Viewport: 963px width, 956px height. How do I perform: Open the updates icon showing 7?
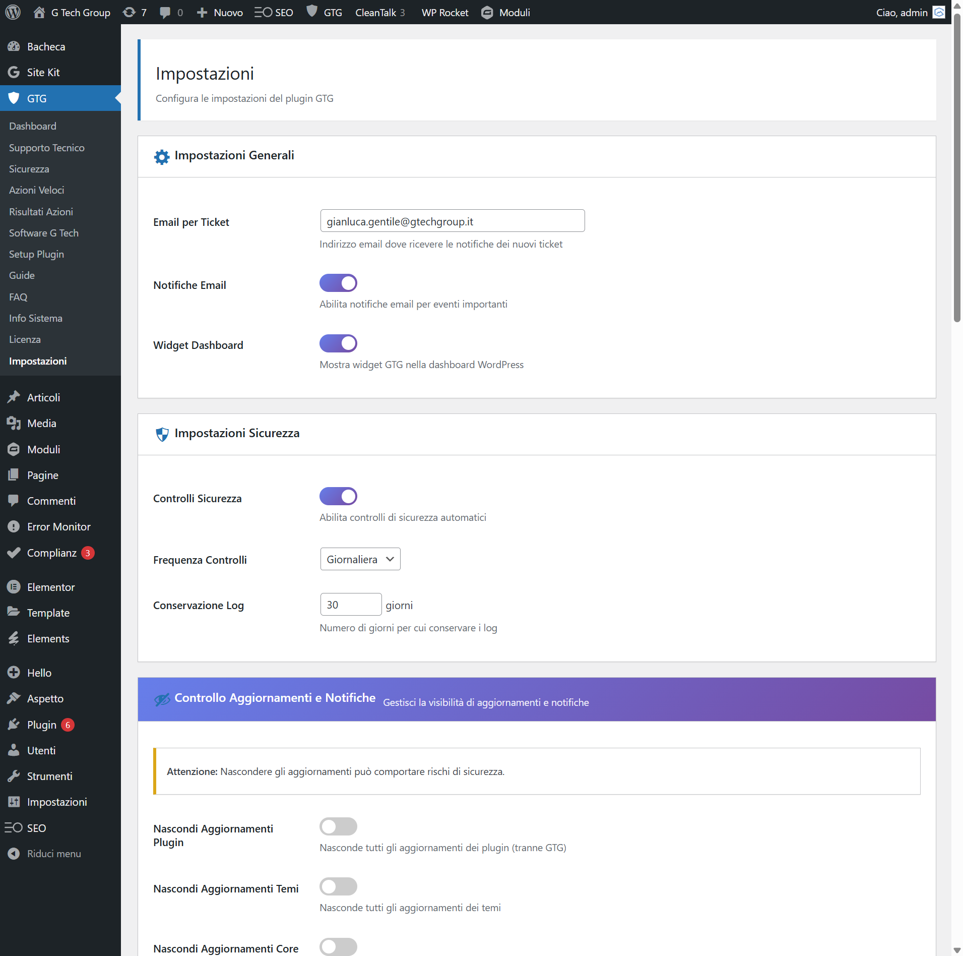pos(135,12)
